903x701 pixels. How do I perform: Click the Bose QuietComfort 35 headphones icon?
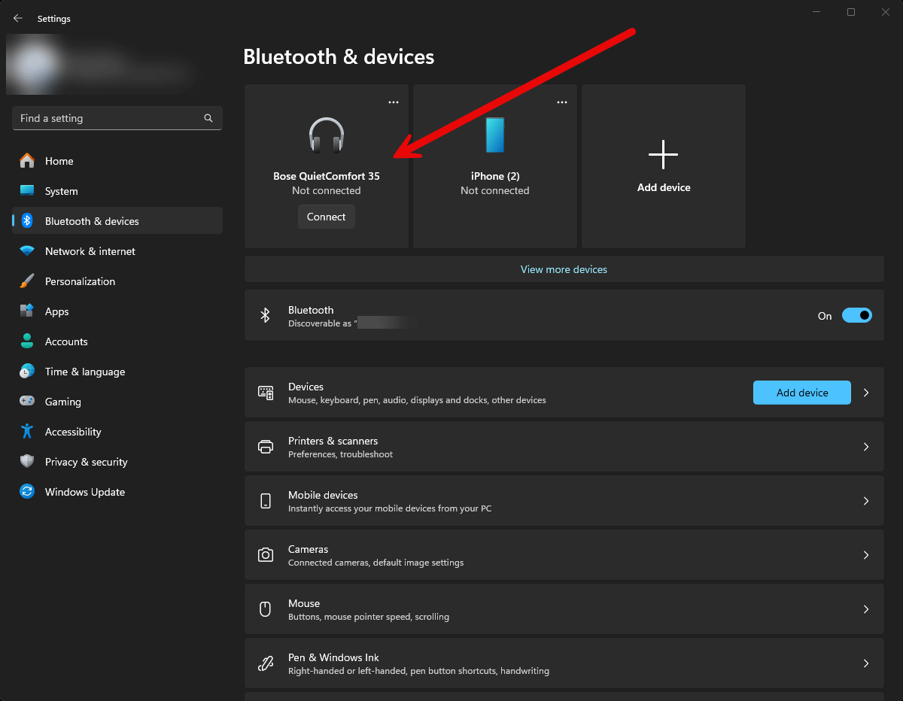pos(327,136)
